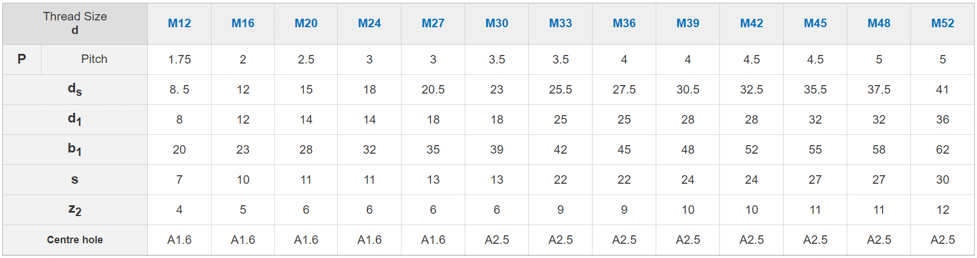Open the M45 thread size link

(x=815, y=23)
